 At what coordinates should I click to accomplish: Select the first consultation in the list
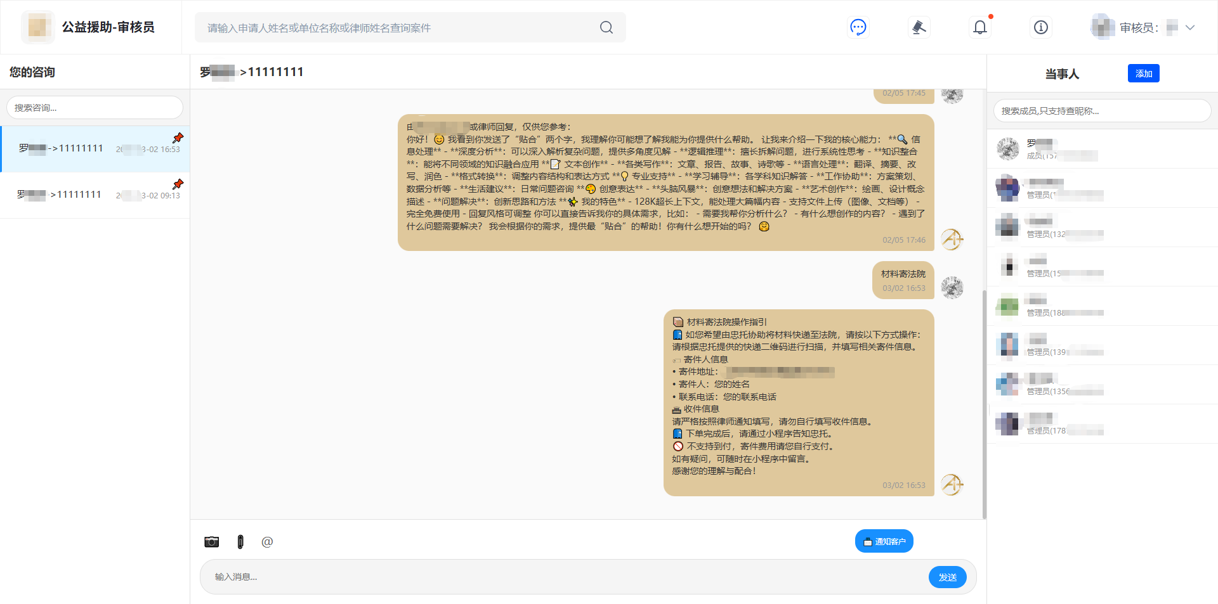pyautogui.click(x=95, y=149)
